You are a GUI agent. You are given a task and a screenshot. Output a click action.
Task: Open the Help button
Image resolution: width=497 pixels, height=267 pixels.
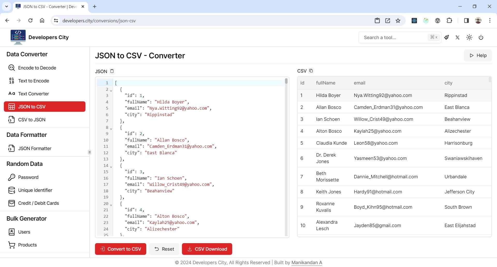(x=478, y=55)
